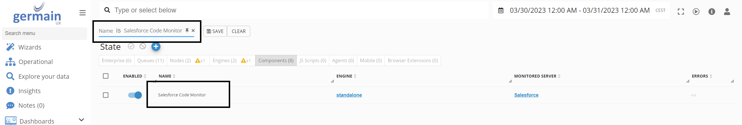This screenshot has height=125, width=742.
Task: Tick the Salesforce Code Monitor row checkbox
Action: pyautogui.click(x=106, y=95)
